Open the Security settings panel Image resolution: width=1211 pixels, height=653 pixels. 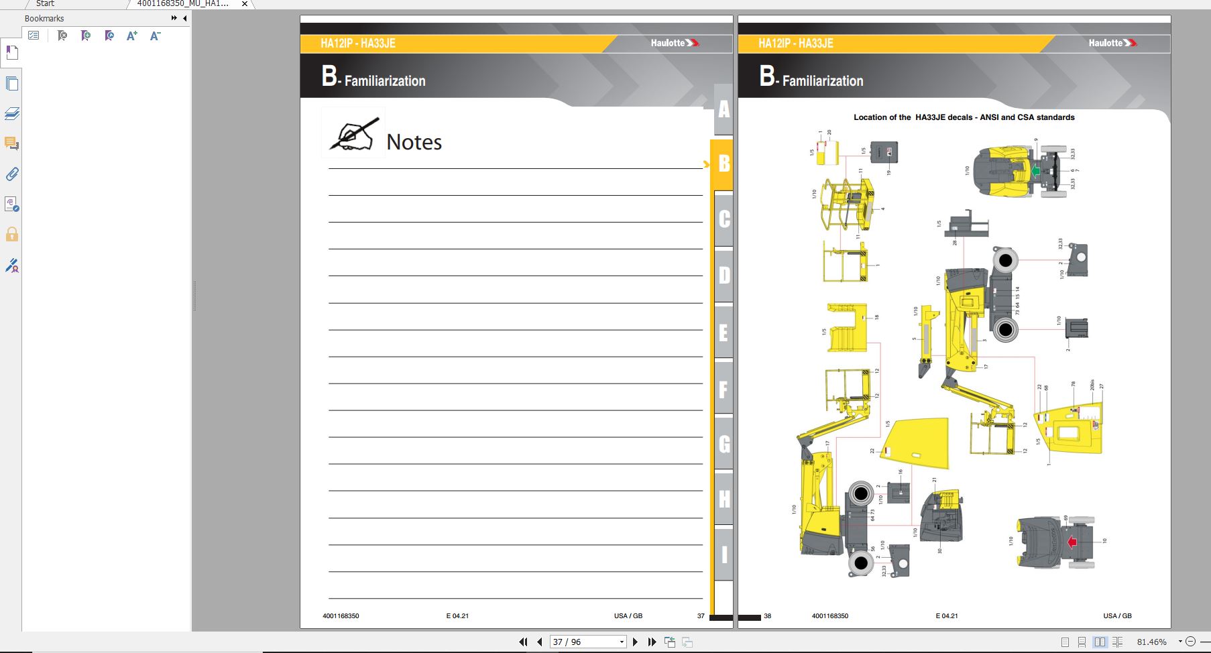click(12, 234)
